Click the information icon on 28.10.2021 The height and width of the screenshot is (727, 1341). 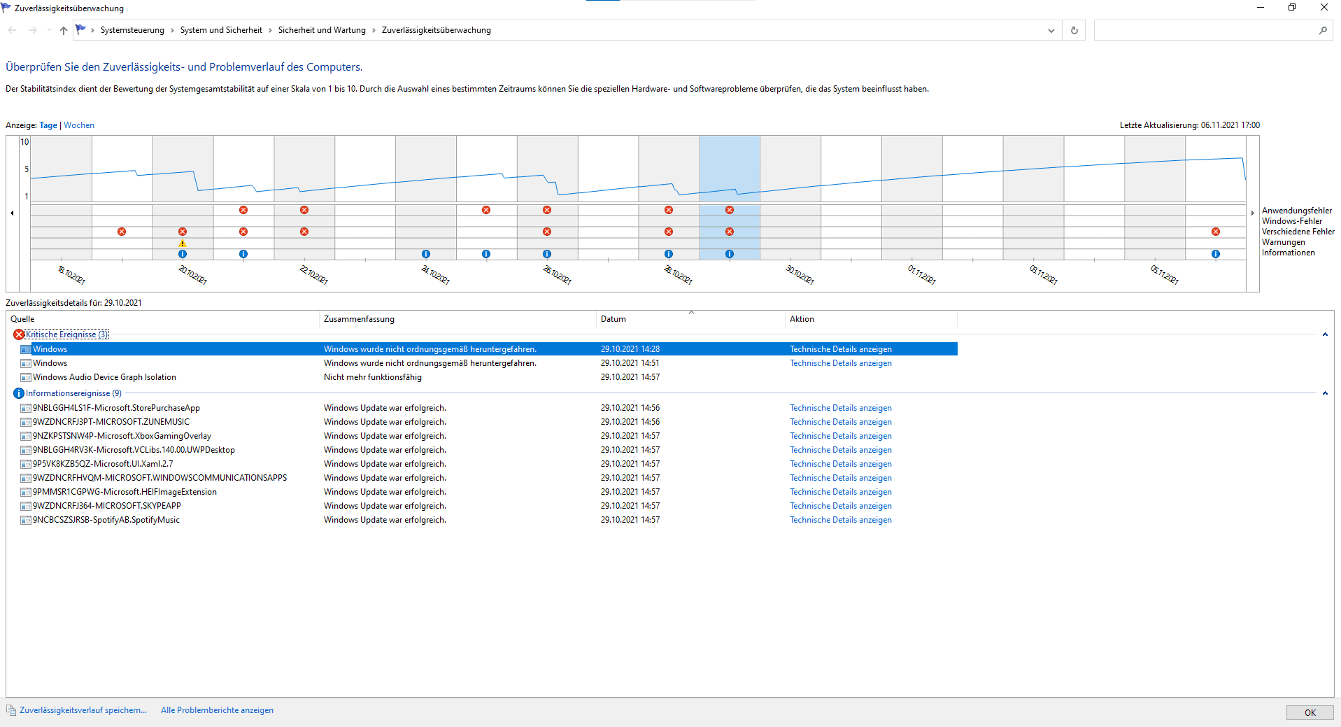669,254
